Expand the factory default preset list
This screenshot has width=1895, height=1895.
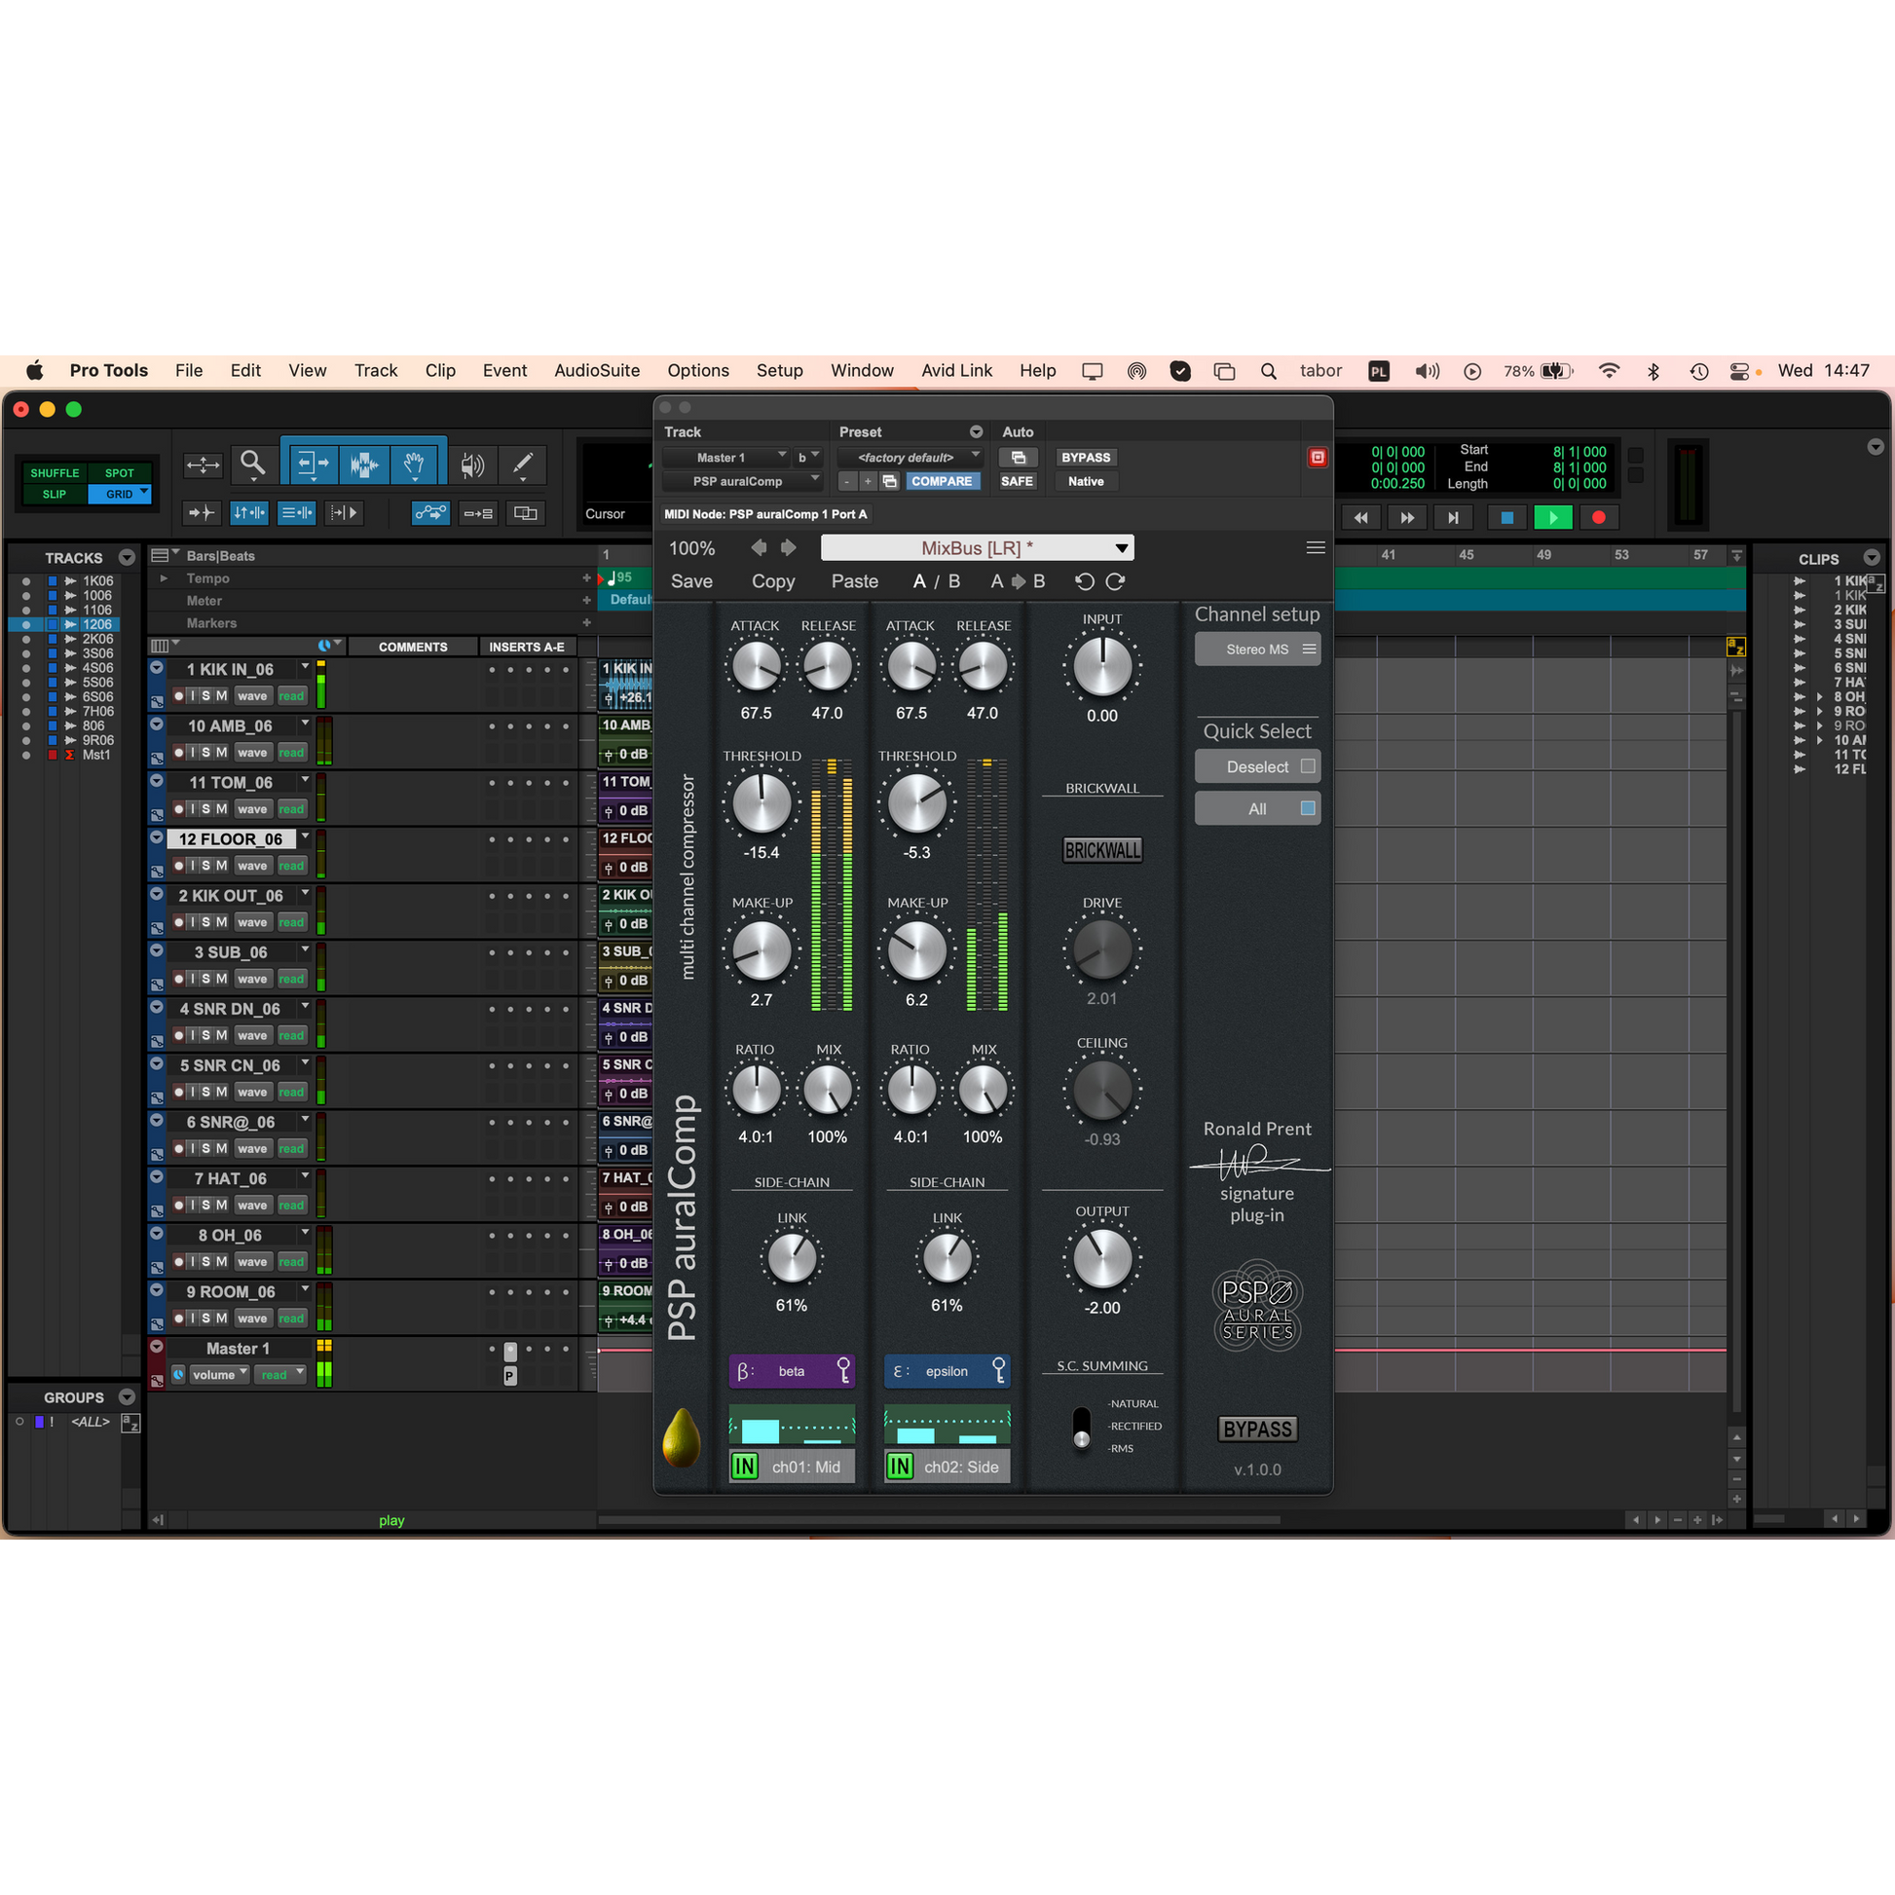pos(909,457)
